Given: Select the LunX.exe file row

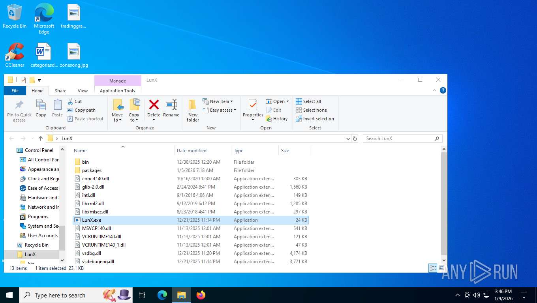Looking at the screenshot, I should point(190,220).
